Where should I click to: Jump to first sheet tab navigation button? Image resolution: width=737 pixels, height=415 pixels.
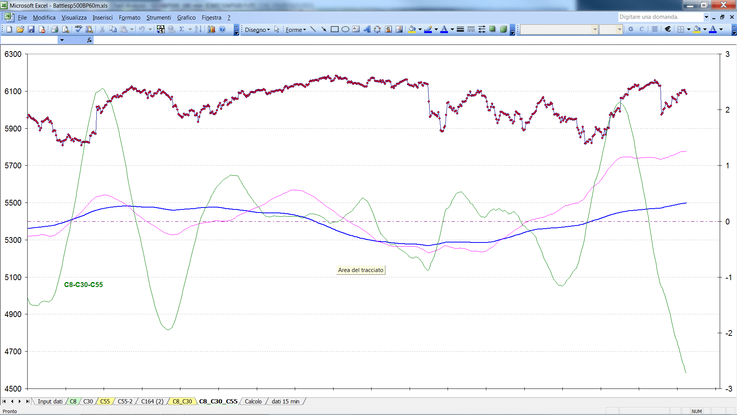point(4,401)
